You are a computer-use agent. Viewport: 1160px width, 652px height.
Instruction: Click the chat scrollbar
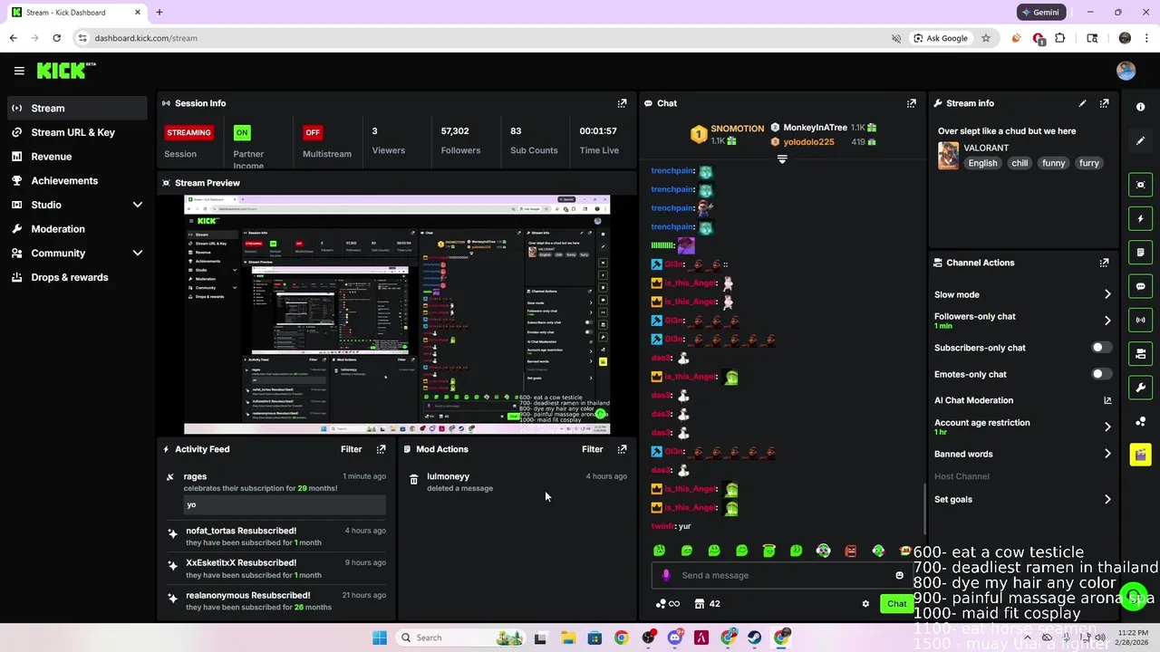pyautogui.click(x=924, y=509)
